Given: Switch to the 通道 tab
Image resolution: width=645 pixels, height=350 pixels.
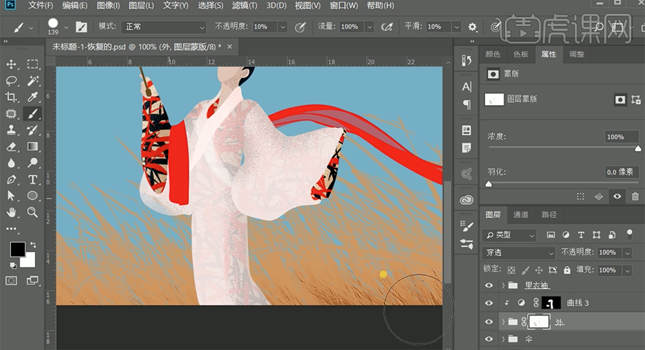Looking at the screenshot, I should pos(521,215).
